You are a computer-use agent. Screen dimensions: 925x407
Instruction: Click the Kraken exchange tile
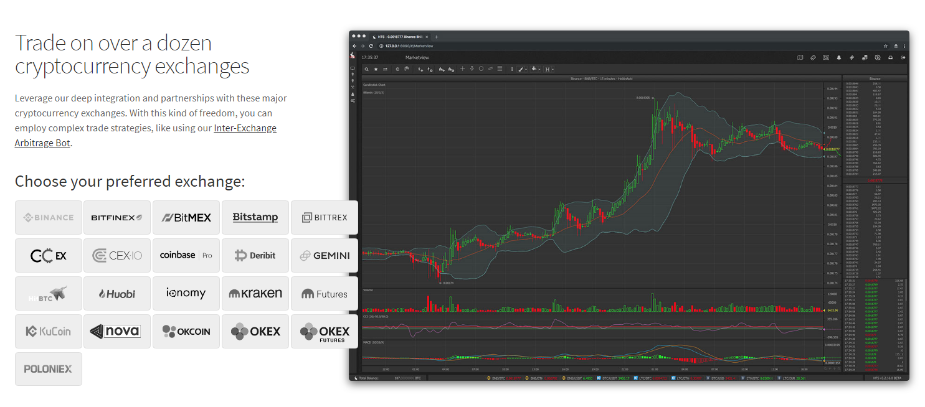tap(255, 293)
